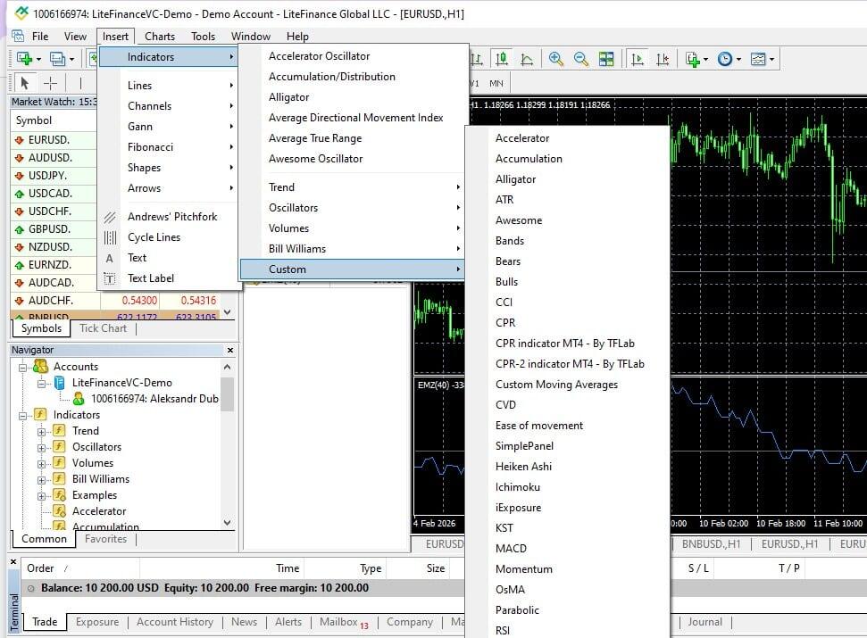Image resolution: width=867 pixels, height=638 pixels.
Task: Select the crosshair tool
Action: (49, 82)
